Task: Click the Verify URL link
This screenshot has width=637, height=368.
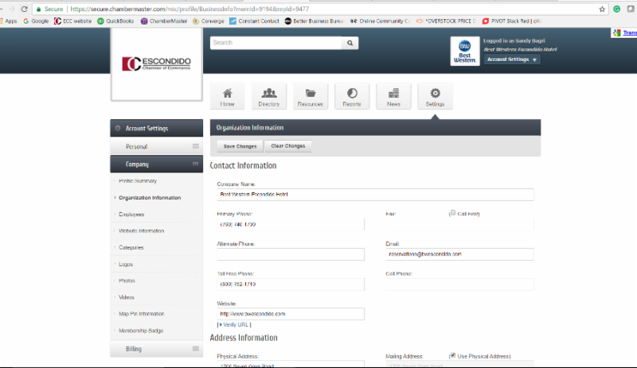Action: [x=236, y=324]
